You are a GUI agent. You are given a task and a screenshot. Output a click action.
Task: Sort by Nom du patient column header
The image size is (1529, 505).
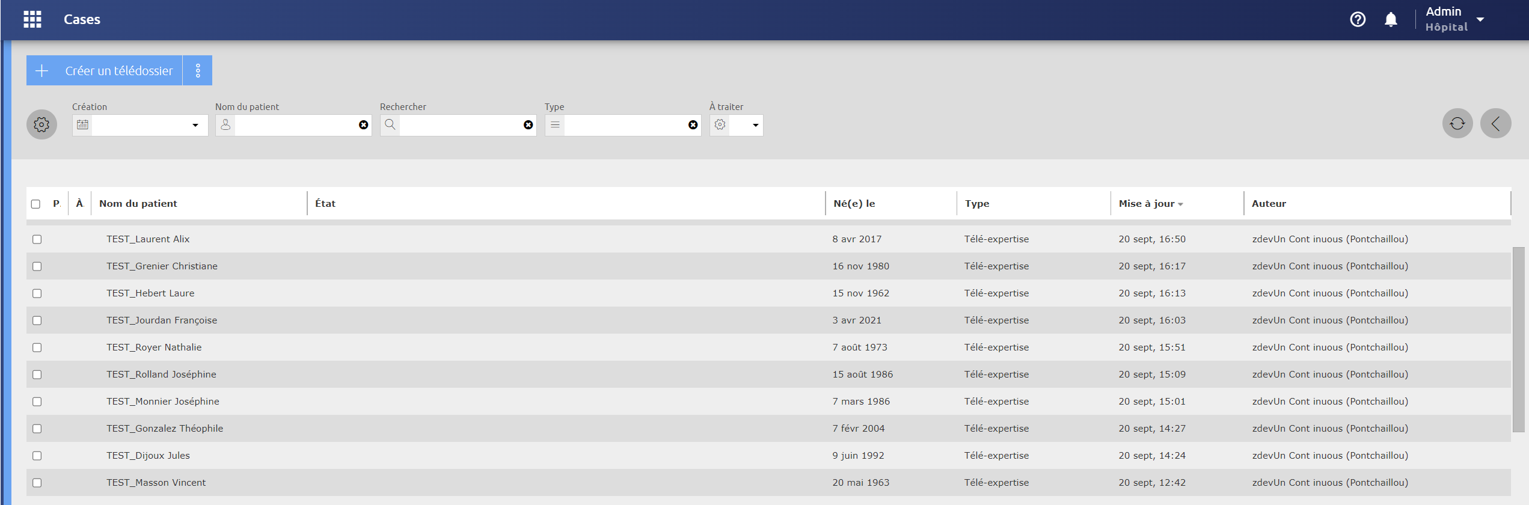[138, 203]
